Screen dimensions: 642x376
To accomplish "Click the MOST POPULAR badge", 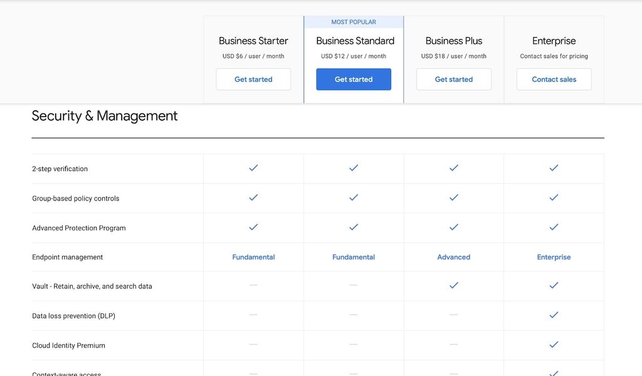I will click(354, 22).
